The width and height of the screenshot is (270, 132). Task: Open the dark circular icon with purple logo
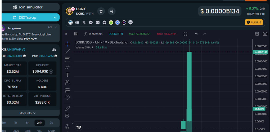coord(124,23)
